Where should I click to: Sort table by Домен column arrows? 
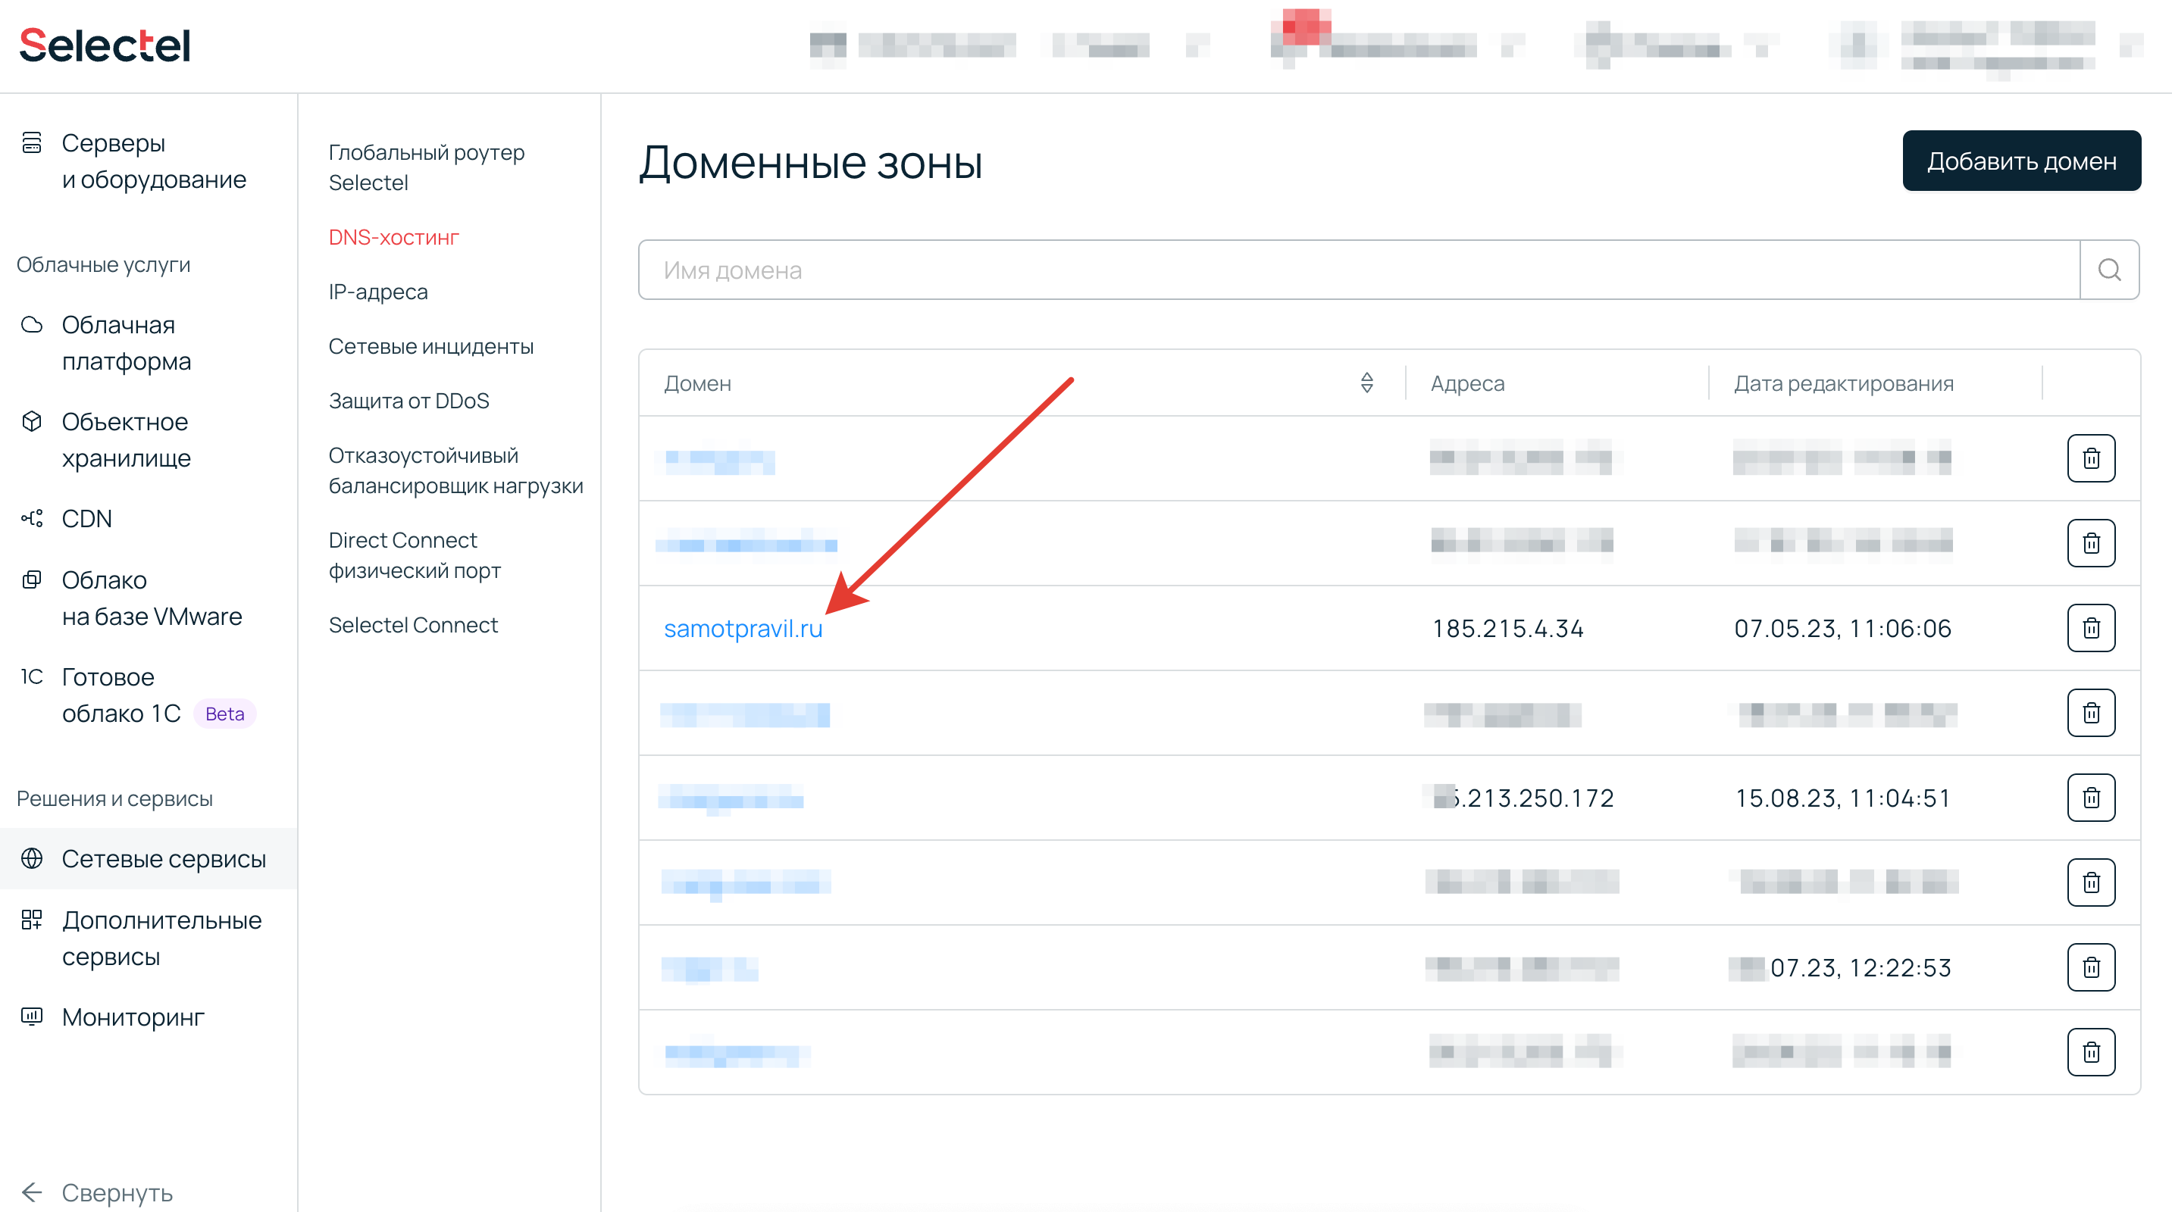pyautogui.click(x=1366, y=383)
